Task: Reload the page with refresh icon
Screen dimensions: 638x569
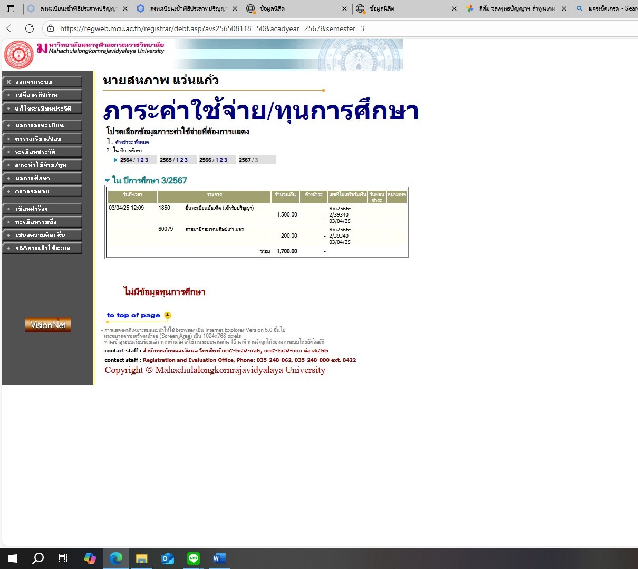Action: click(30, 28)
